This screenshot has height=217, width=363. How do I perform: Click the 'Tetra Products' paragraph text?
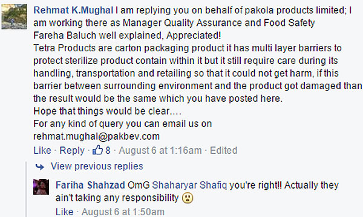click(197, 74)
